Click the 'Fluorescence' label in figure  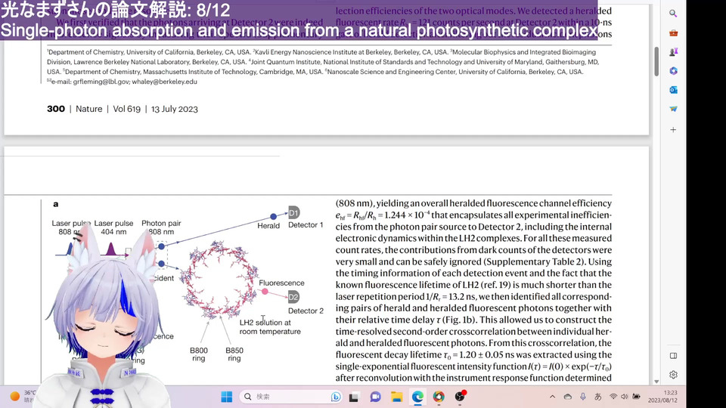281,283
